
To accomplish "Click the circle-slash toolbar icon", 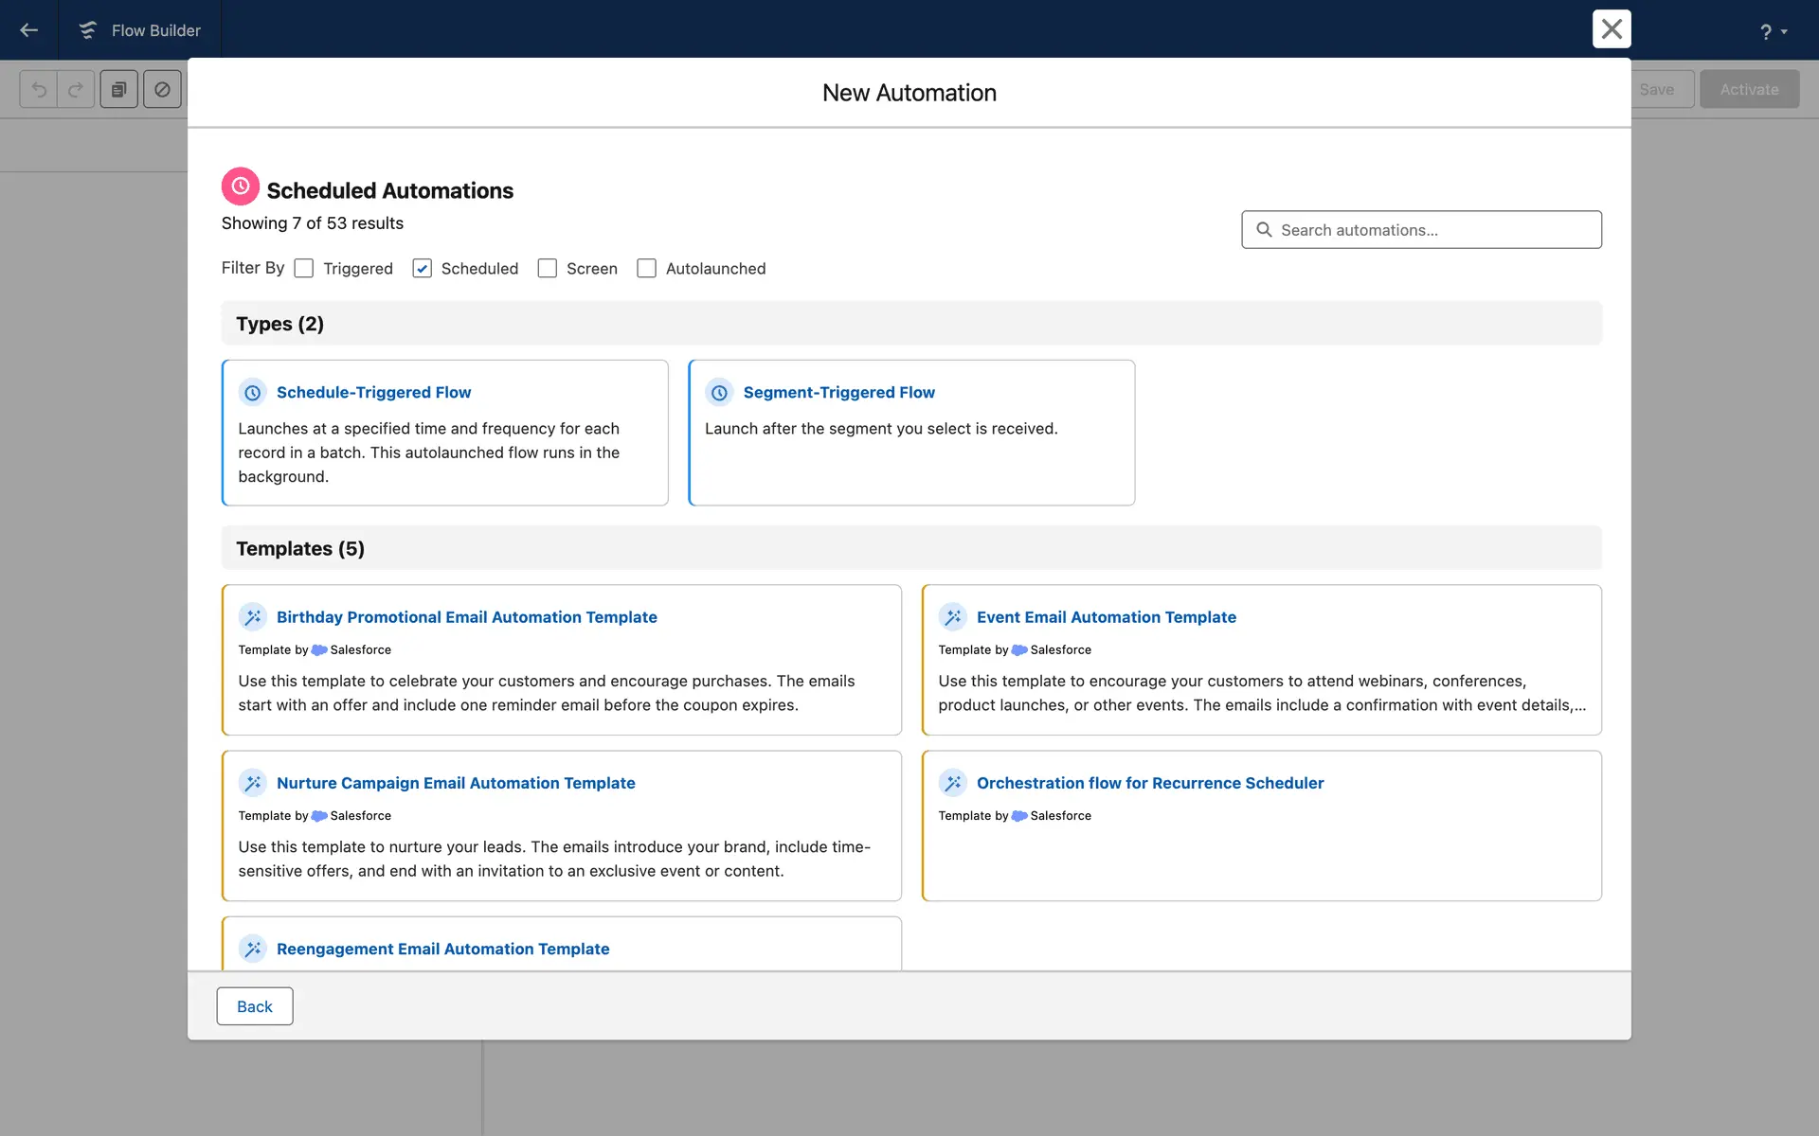I will [162, 90].
